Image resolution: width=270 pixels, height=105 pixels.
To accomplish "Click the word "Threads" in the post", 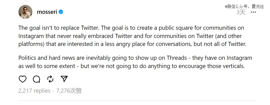I will [x=177, y=58].
